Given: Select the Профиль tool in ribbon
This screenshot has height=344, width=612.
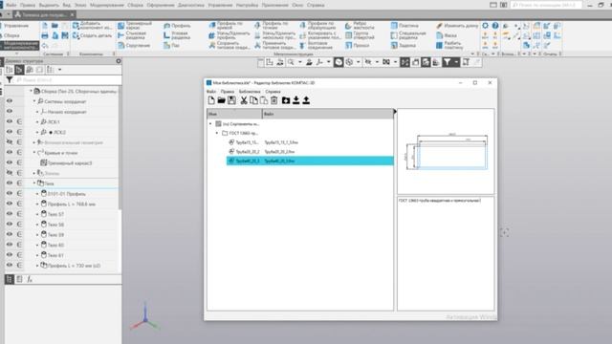Looking at the screenshot, I should click(177, 26).
